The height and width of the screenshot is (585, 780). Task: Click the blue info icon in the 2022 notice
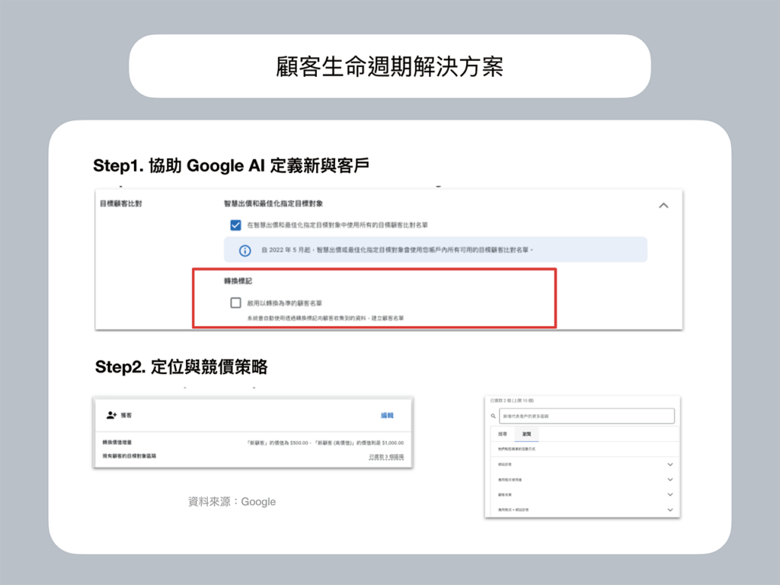pyautogui.click(x=245, y=250)
